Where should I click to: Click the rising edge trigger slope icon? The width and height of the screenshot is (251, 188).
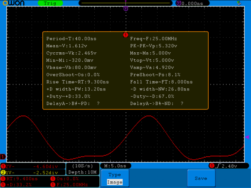coord(218,166)
